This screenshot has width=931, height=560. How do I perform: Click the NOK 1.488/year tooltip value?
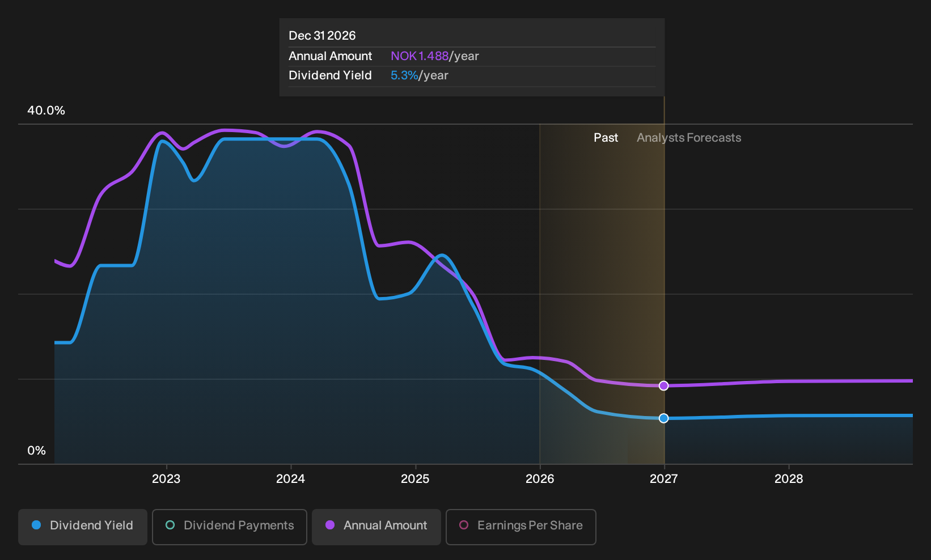tap(435, 56)
